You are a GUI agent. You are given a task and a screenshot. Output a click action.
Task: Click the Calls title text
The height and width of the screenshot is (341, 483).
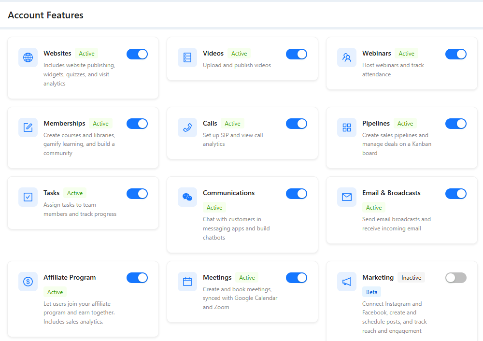pos(210,123)
